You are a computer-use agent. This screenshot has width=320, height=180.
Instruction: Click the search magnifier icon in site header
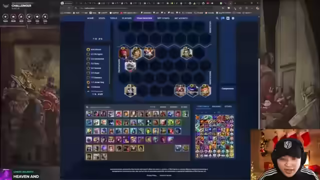pos(217,18)
